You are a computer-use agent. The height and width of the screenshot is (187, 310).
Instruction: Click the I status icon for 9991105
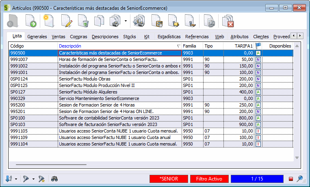[x=258, y=131]
